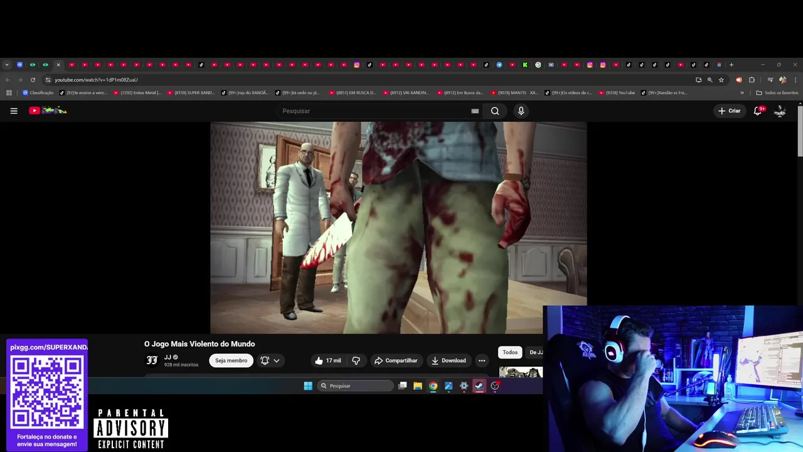Open YouTube notifications bell with 9+ badge
The image size is (803, 452).
[758, 110]
